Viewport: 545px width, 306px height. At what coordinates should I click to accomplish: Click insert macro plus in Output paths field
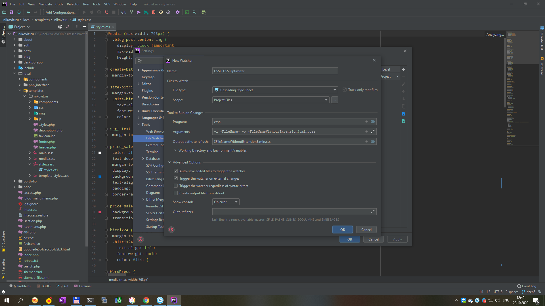click(x=367, y=141)
